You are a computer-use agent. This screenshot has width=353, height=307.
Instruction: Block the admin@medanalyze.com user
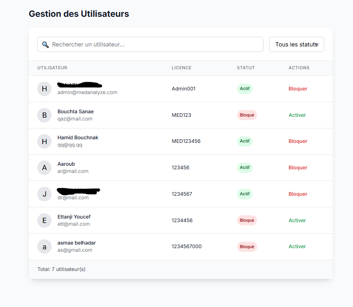(x=298, y=89)
